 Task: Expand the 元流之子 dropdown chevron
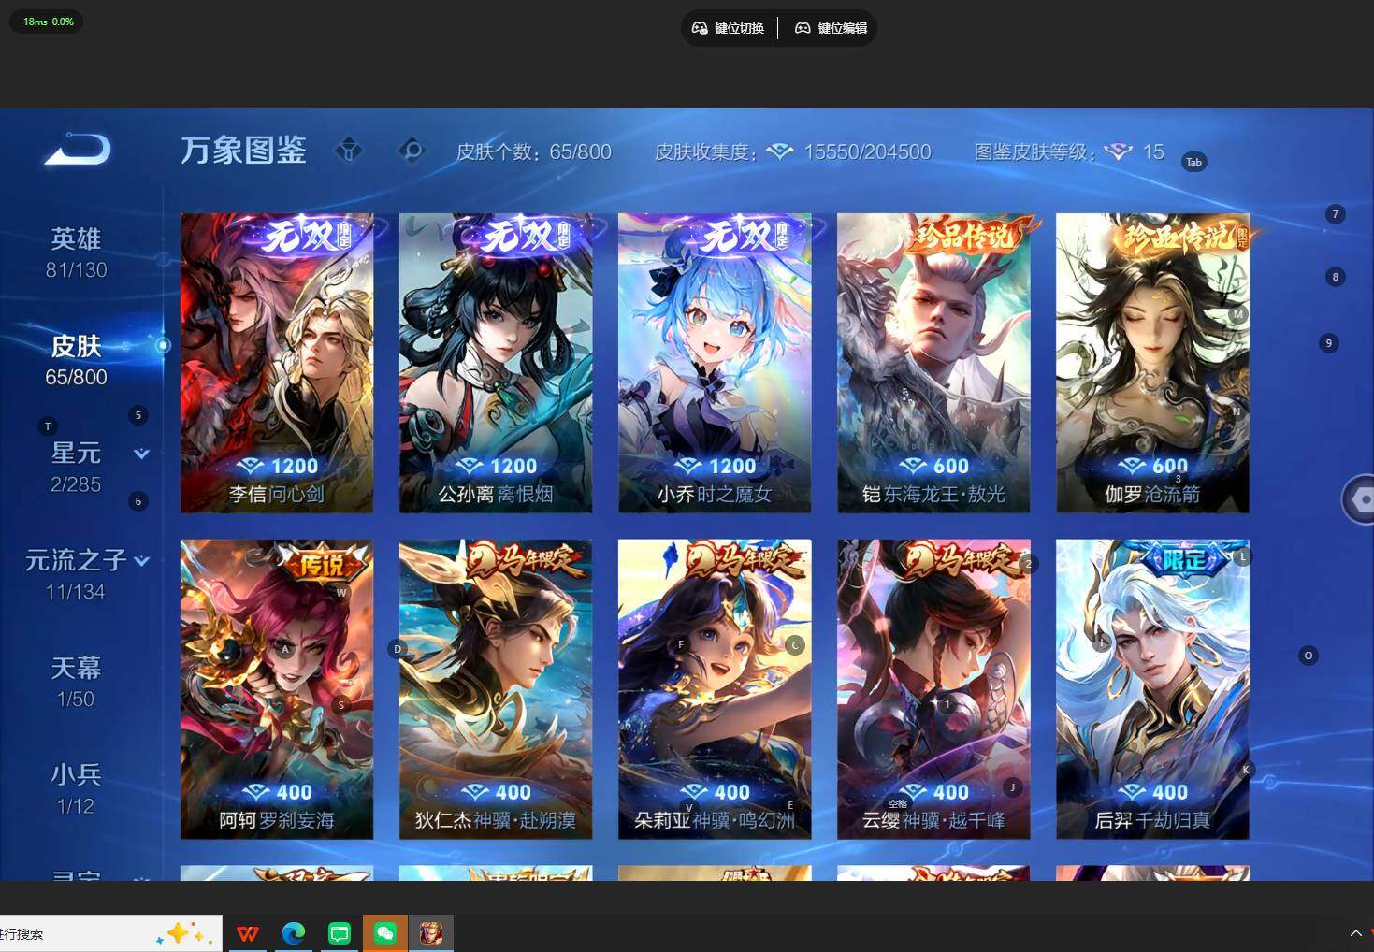coord(141,561)
